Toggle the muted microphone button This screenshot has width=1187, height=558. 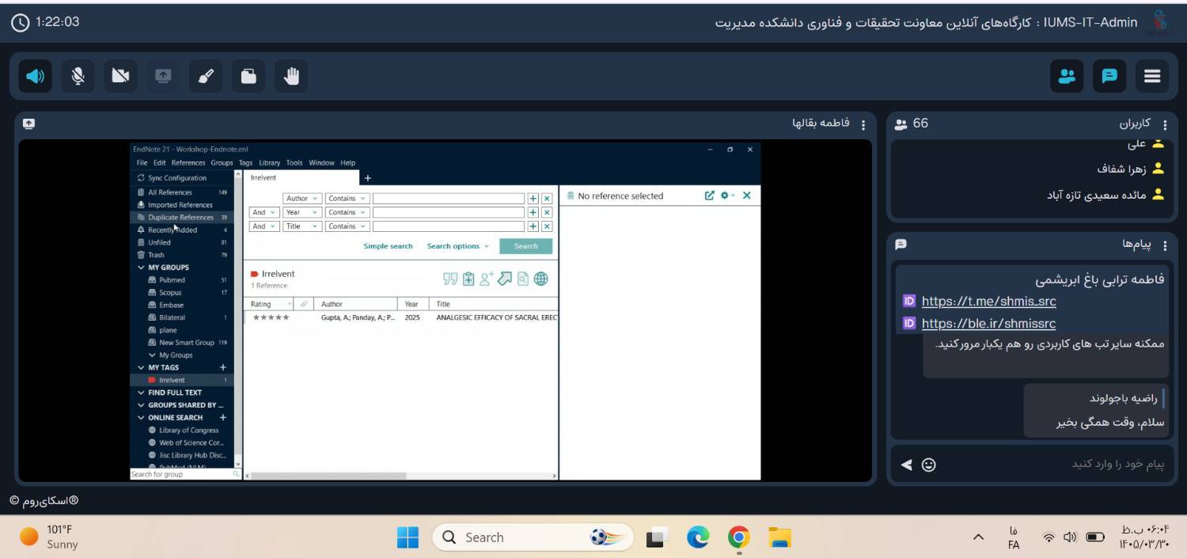point(78,76)
